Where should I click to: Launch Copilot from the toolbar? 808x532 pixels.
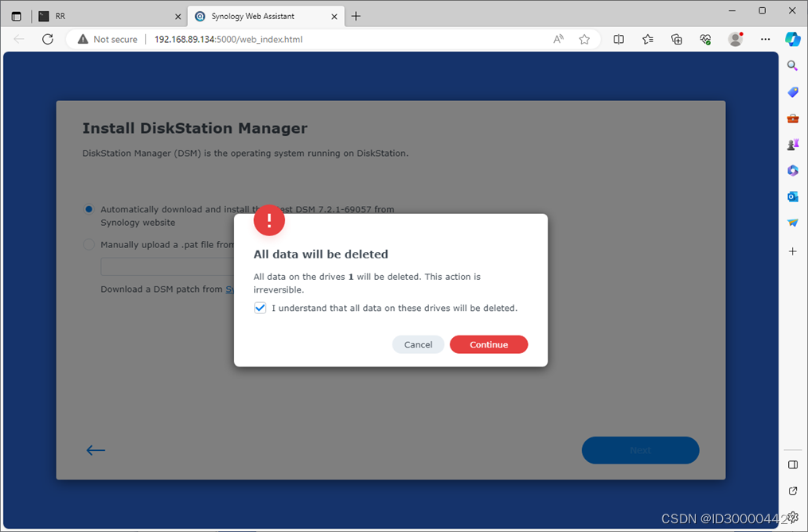pyautogui.click(x=793, y=39)
